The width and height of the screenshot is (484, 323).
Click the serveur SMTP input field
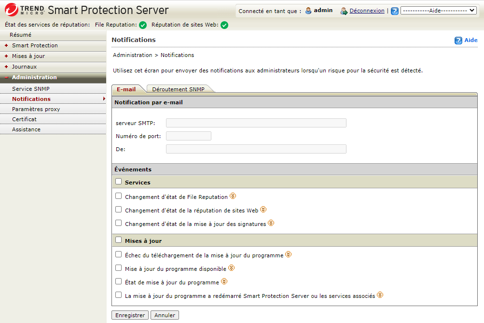256,123
